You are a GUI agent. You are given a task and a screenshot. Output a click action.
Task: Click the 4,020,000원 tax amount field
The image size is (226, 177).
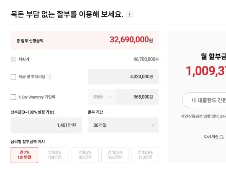(123, 77)
